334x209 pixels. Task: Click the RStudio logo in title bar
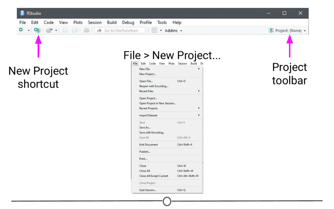[22, 13]
